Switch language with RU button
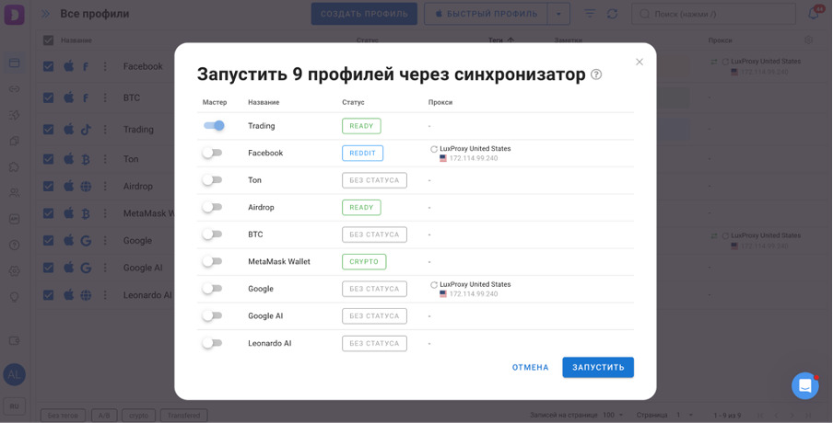The height and width of the screenshot is (423, 833). pos(15,406)
